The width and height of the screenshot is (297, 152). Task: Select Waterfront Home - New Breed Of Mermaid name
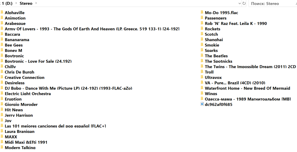click(247, 88)
